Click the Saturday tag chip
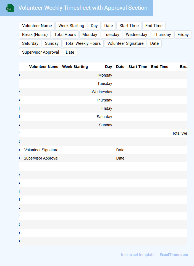The image size is (194, 266). pyautogui.click(x=30, y=43)
